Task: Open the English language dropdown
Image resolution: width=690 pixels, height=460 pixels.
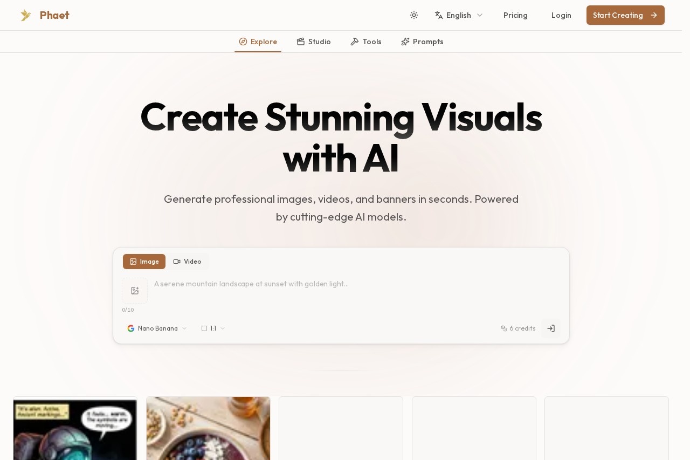Action: point(459,15)
